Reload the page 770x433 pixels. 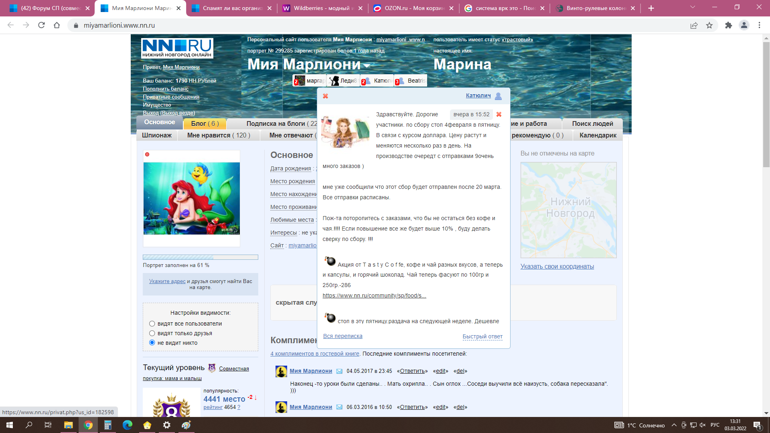click(x=41, y=25)
